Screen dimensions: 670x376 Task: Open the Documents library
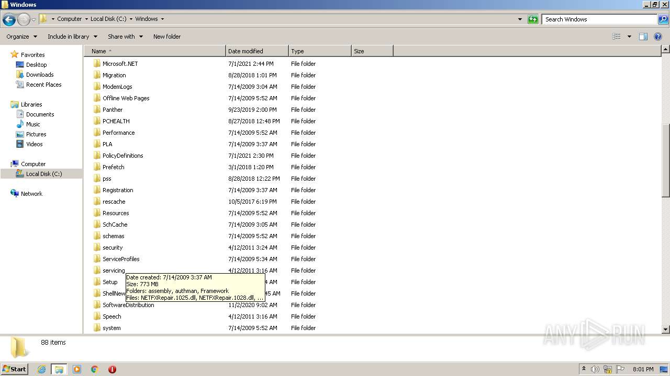[x=40, y=114]
